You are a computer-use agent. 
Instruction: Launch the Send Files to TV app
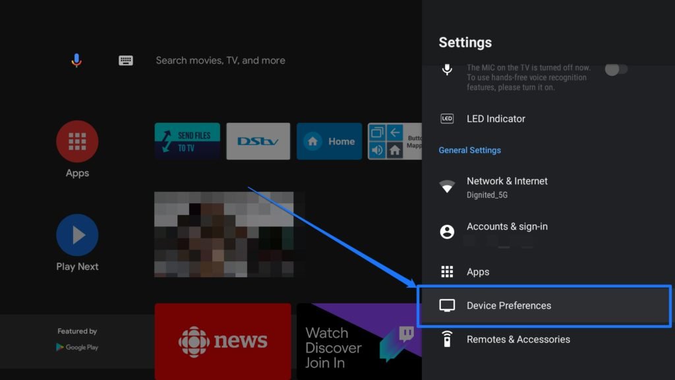pos(187,141)
